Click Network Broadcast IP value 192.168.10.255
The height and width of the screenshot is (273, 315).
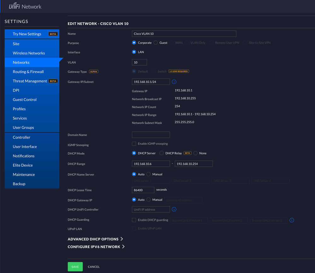(x=185, y=98)
